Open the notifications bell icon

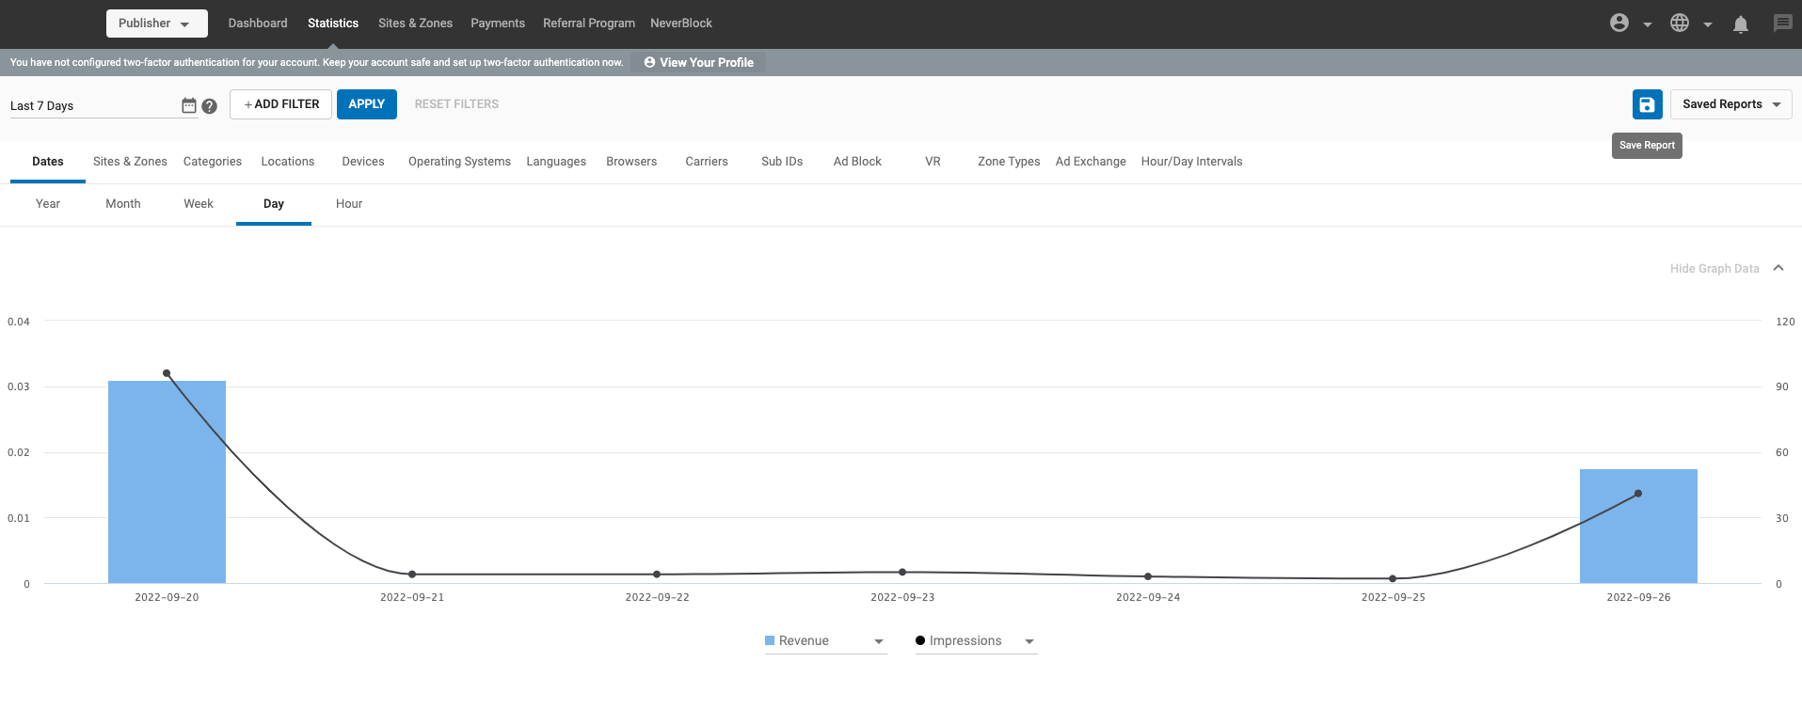point(1741,24)
